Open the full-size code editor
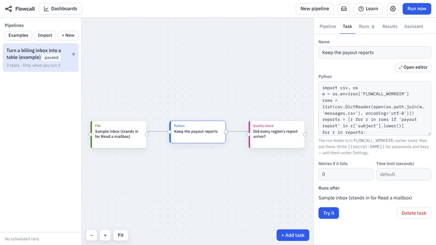The width and height of the screenshot is (436, 245). coord(413,67)
